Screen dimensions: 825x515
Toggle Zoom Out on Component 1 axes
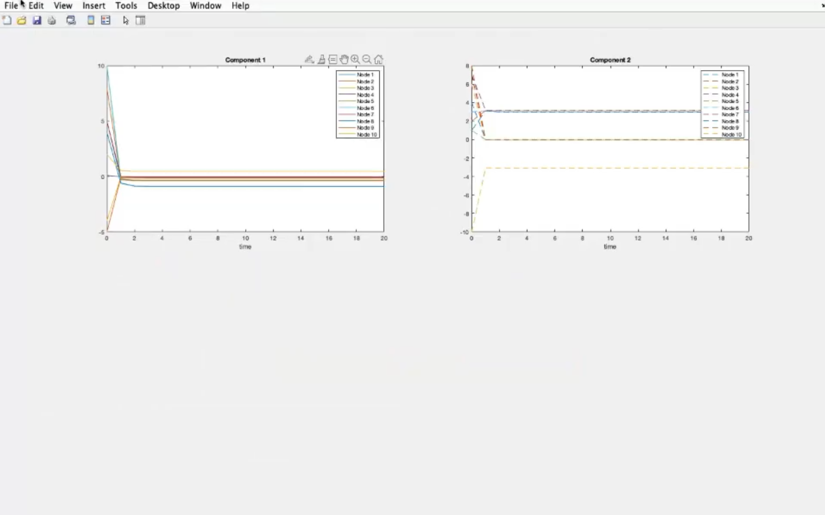[x=367, y=60]
